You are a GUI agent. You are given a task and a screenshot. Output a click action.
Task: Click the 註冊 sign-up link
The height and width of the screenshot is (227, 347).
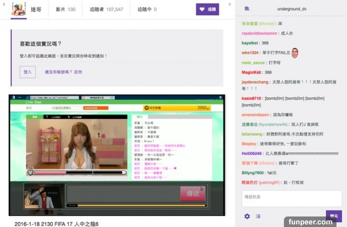point(78,72)
